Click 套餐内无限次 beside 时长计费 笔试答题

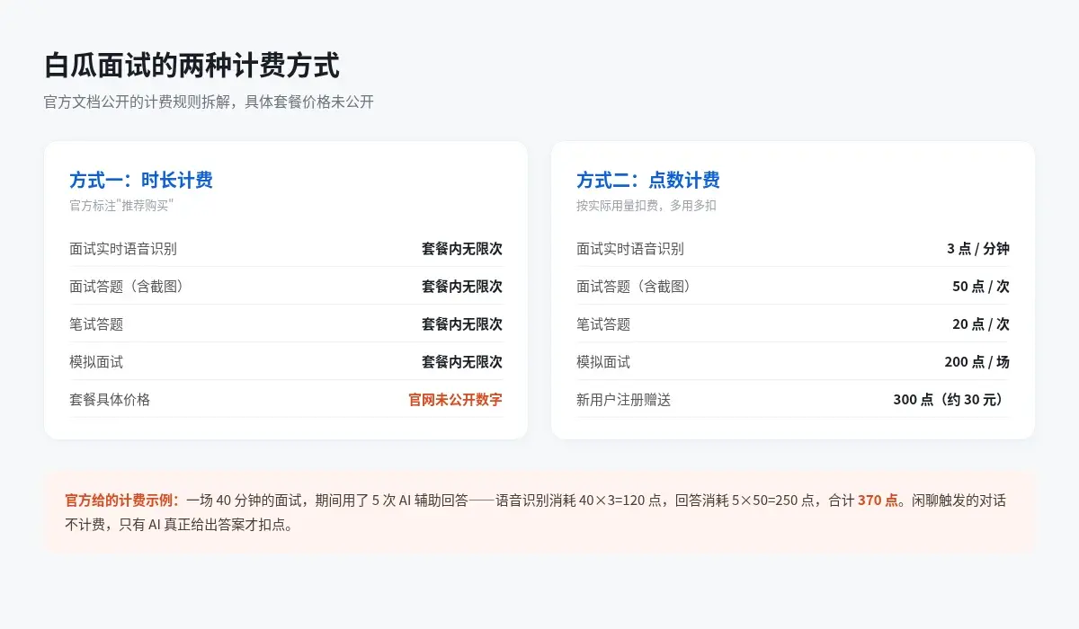coord(462,324)
